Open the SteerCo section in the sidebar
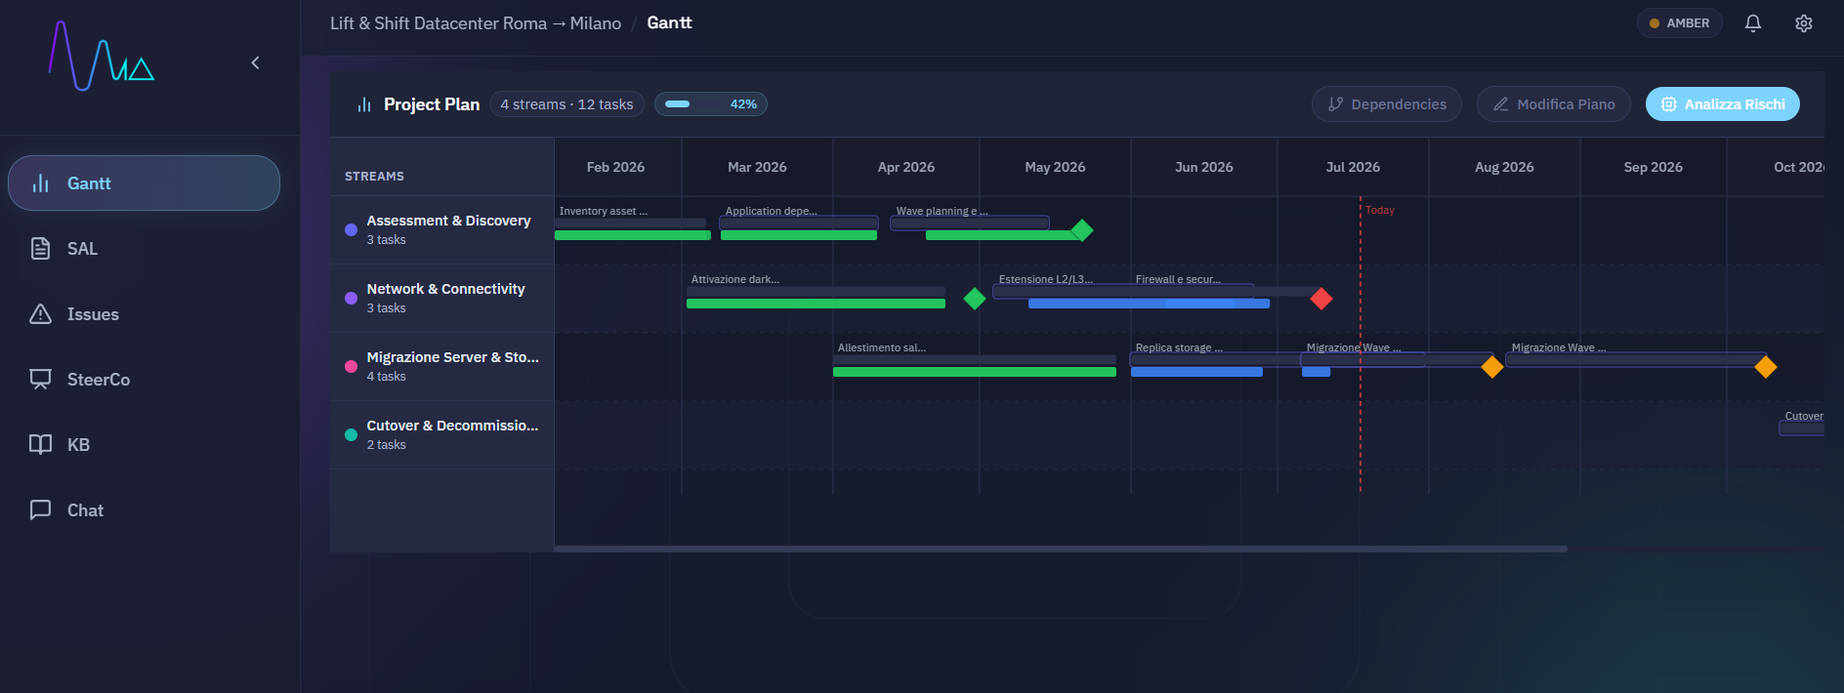 pyautogui.click(x=144, y=380)
